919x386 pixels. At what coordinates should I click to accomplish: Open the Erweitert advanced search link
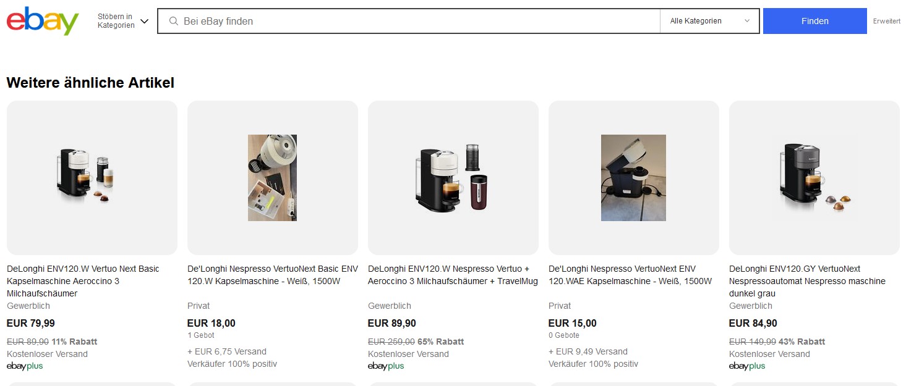887,21
